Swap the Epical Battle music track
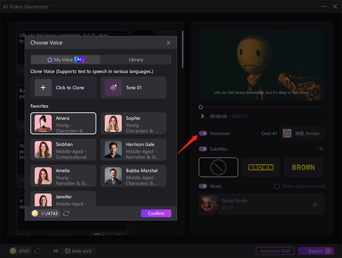 (315, 205)
